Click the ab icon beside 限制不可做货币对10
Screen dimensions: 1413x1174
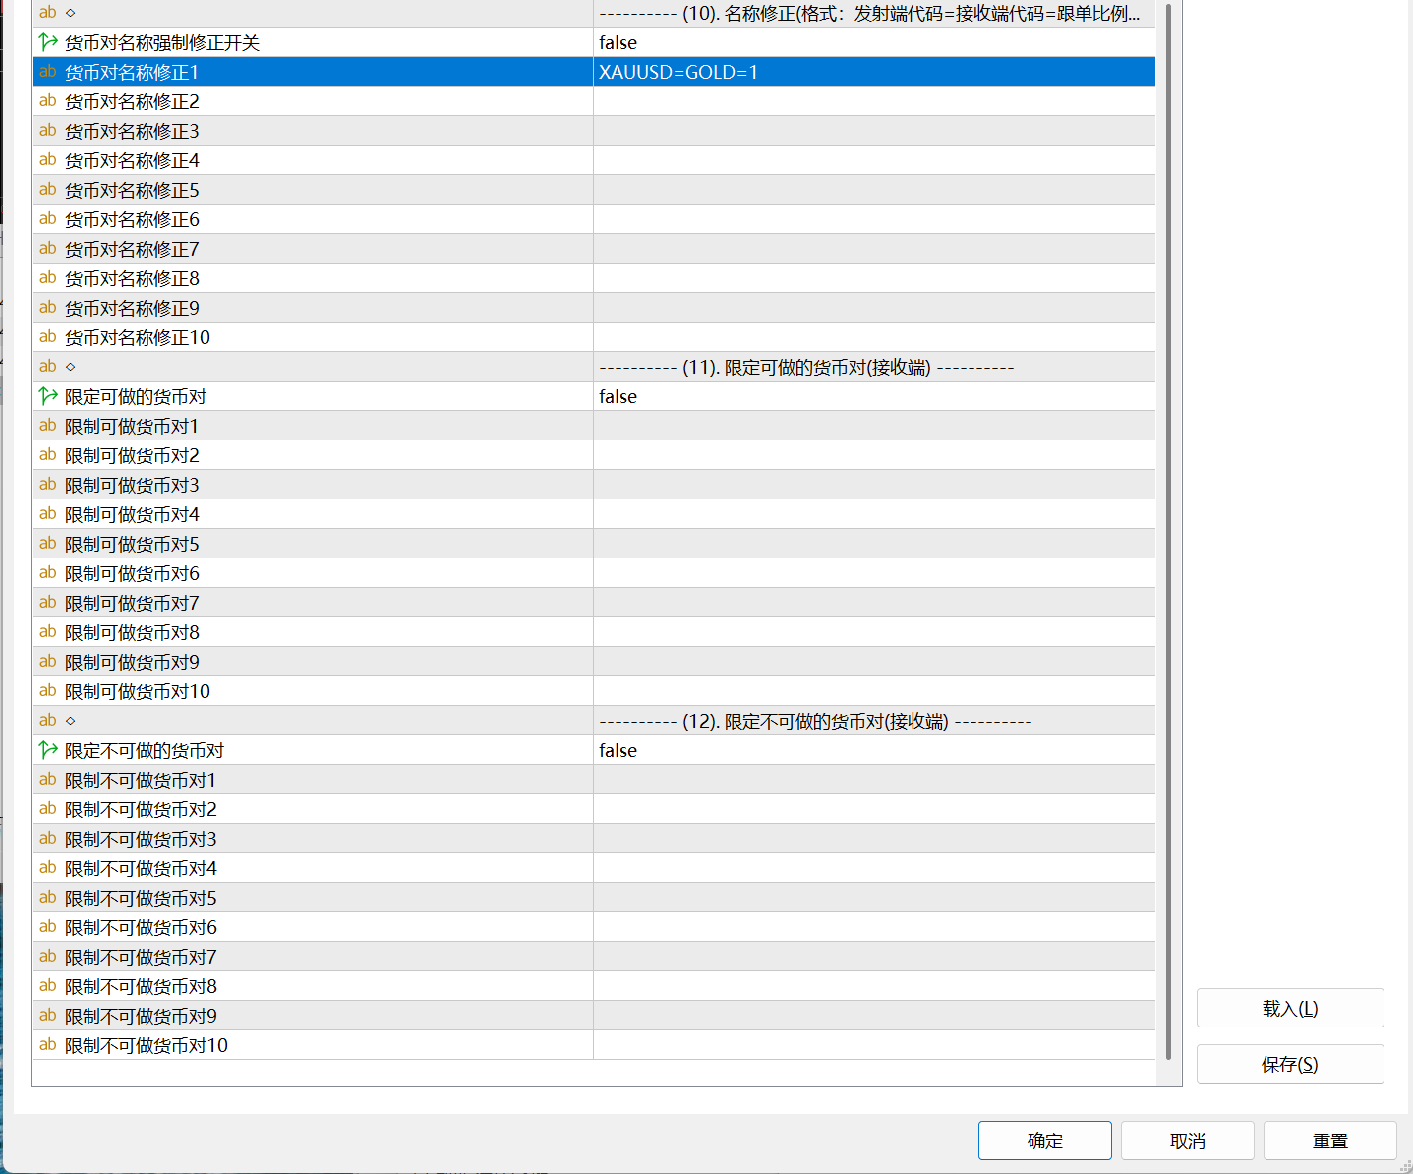click(48, 1045)
